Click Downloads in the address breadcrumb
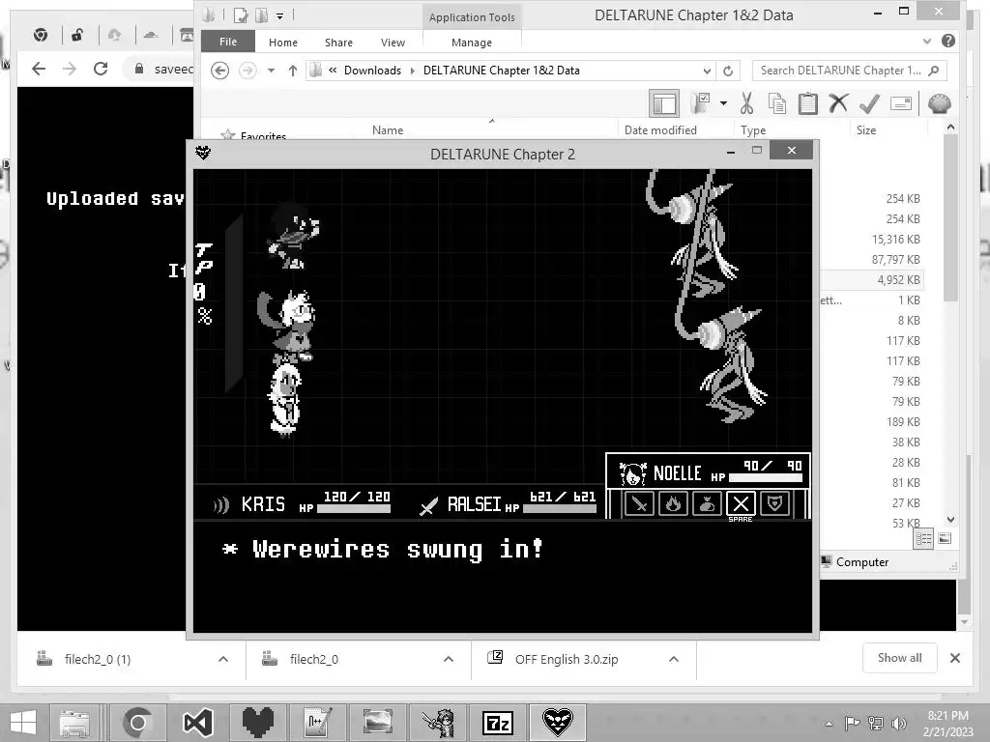Viewport: 990px width, 742px height. [372, 71]
